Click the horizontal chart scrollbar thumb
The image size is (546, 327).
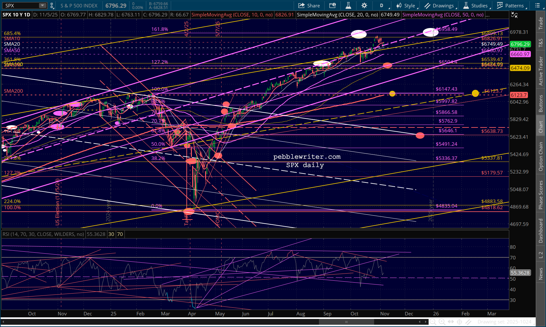coord(346,322)
